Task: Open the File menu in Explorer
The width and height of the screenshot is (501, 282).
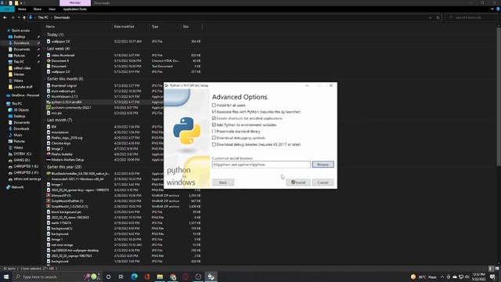Action: click(x=7, y=9)
